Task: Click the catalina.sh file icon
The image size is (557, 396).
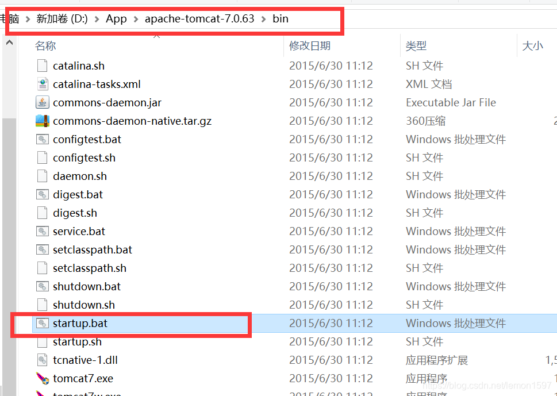Action: (x=43, y=66)
